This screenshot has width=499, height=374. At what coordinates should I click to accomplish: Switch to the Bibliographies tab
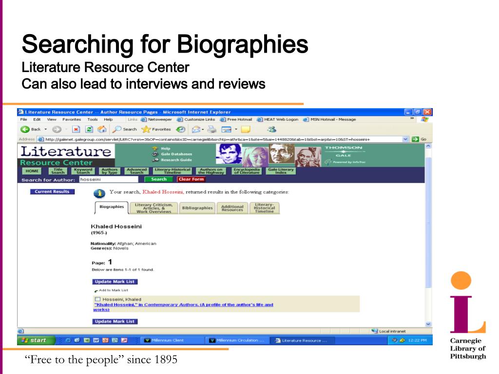[x=197, y=208]
